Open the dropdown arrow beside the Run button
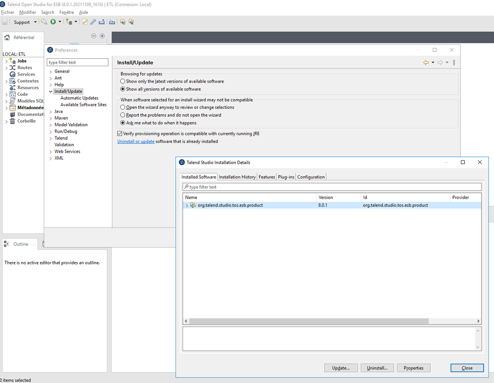Screen dimensions: 494x383 click(x=60, y=22)
